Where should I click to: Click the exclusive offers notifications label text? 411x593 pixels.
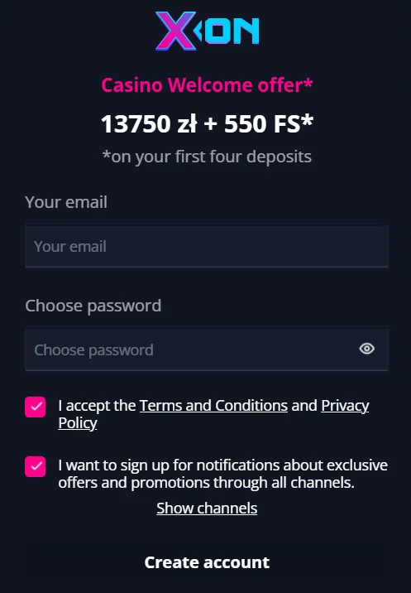coord(223,474)
